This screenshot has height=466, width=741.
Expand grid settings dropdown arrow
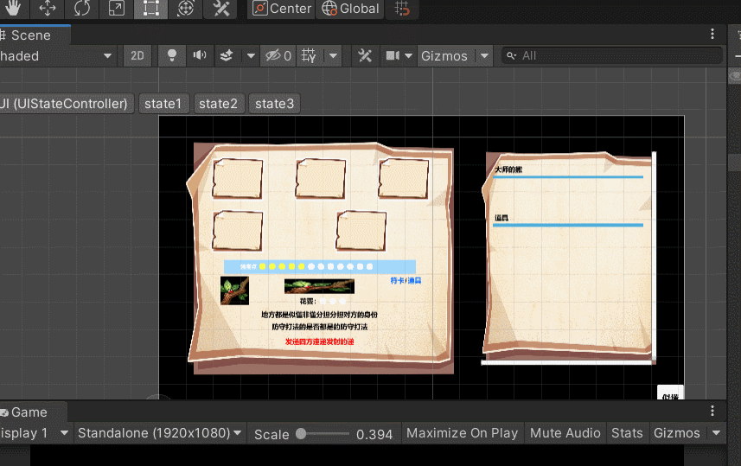(x=334, y=56)
